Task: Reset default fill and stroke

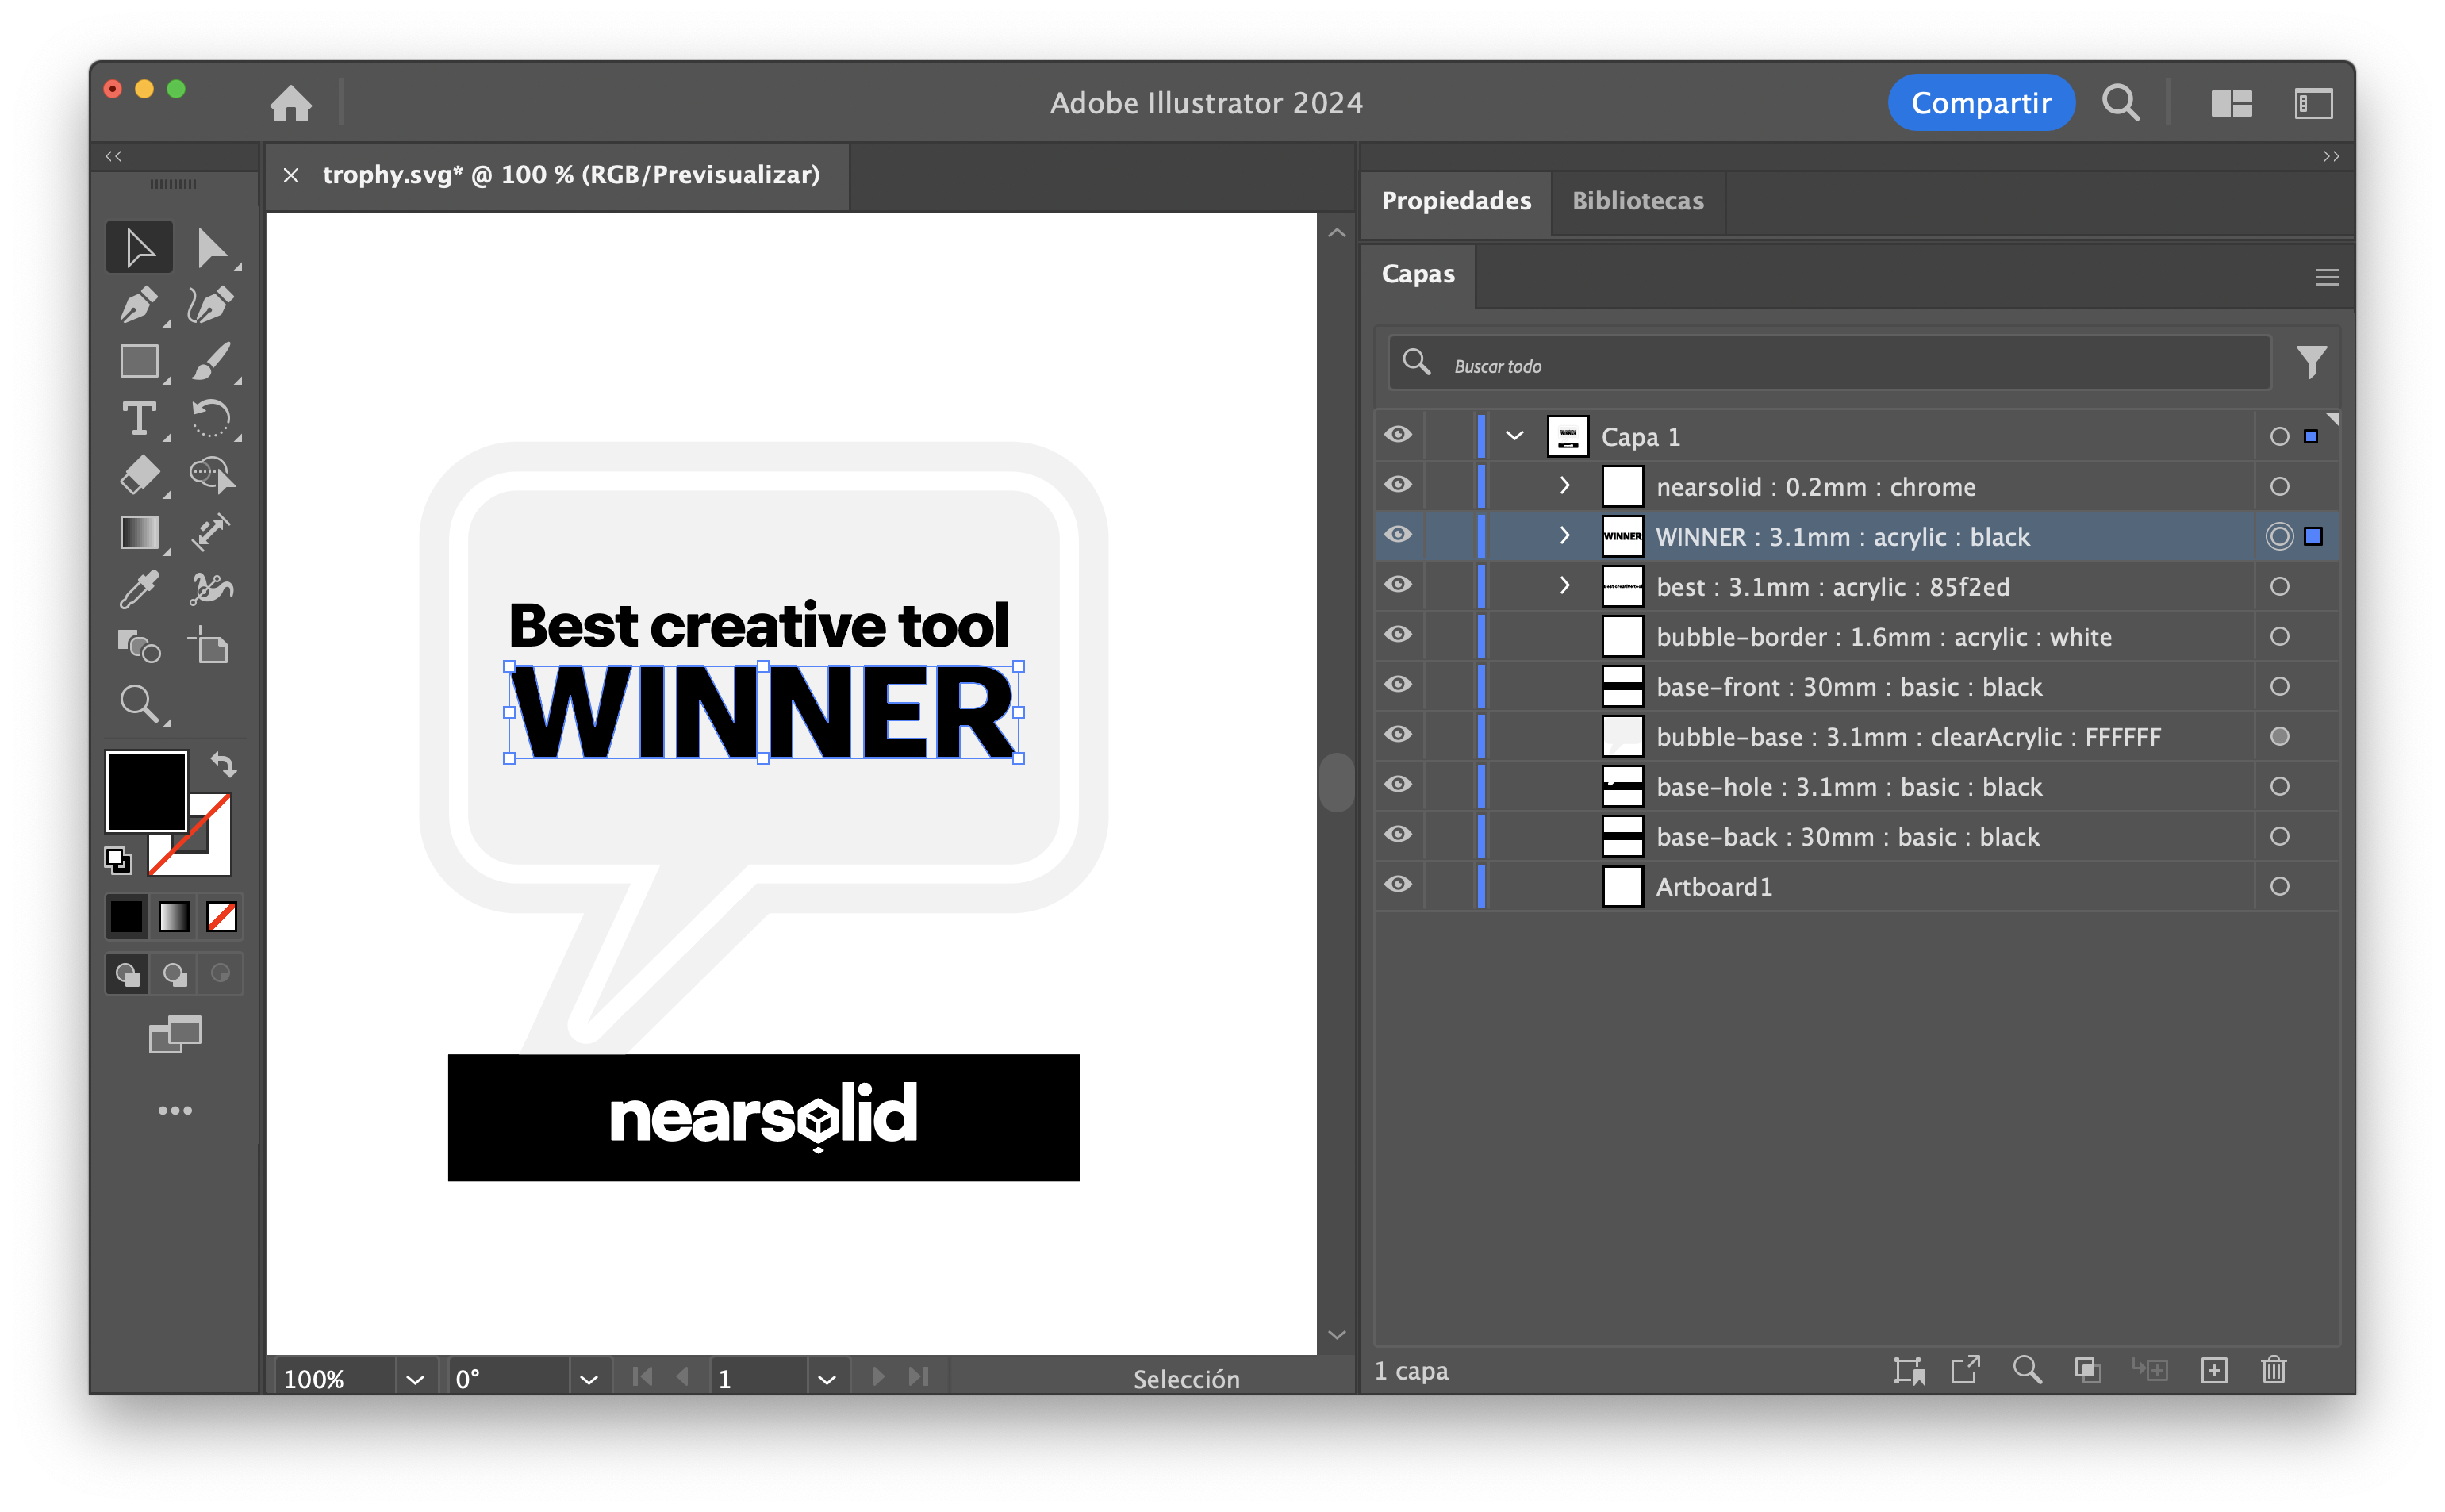Action: pyautogui.click(x=118, y=860)
